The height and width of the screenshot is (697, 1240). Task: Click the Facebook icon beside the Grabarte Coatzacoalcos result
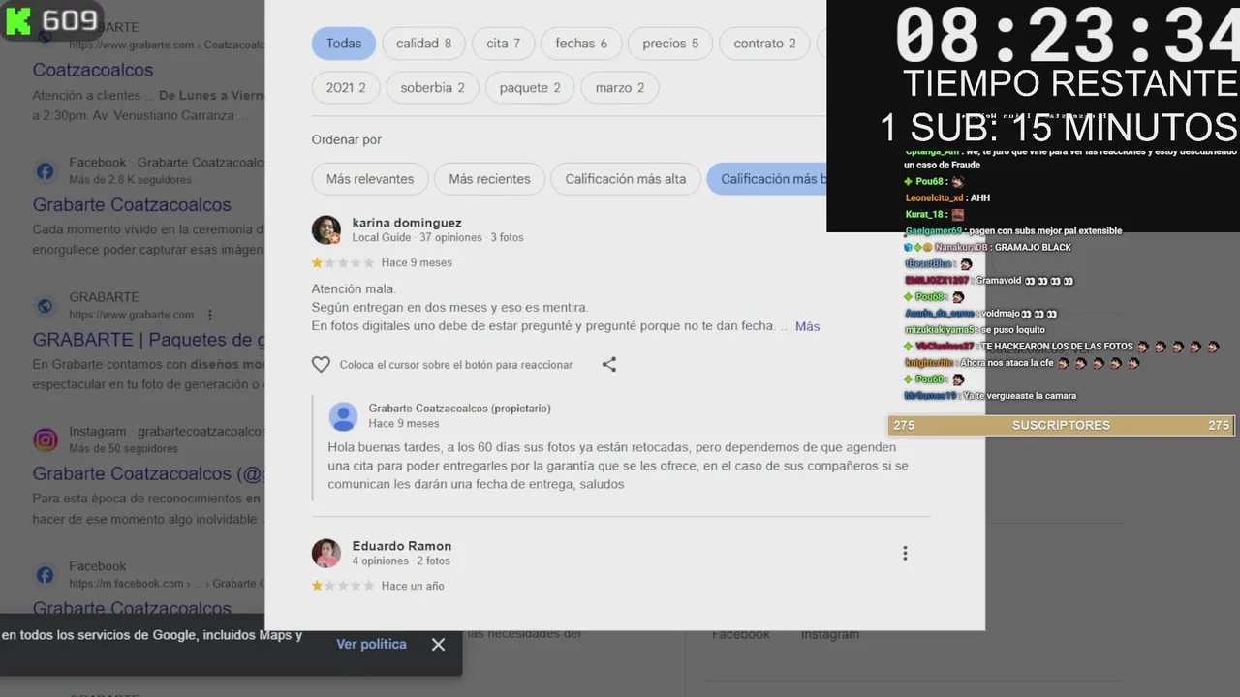click(x=46, y=171)
